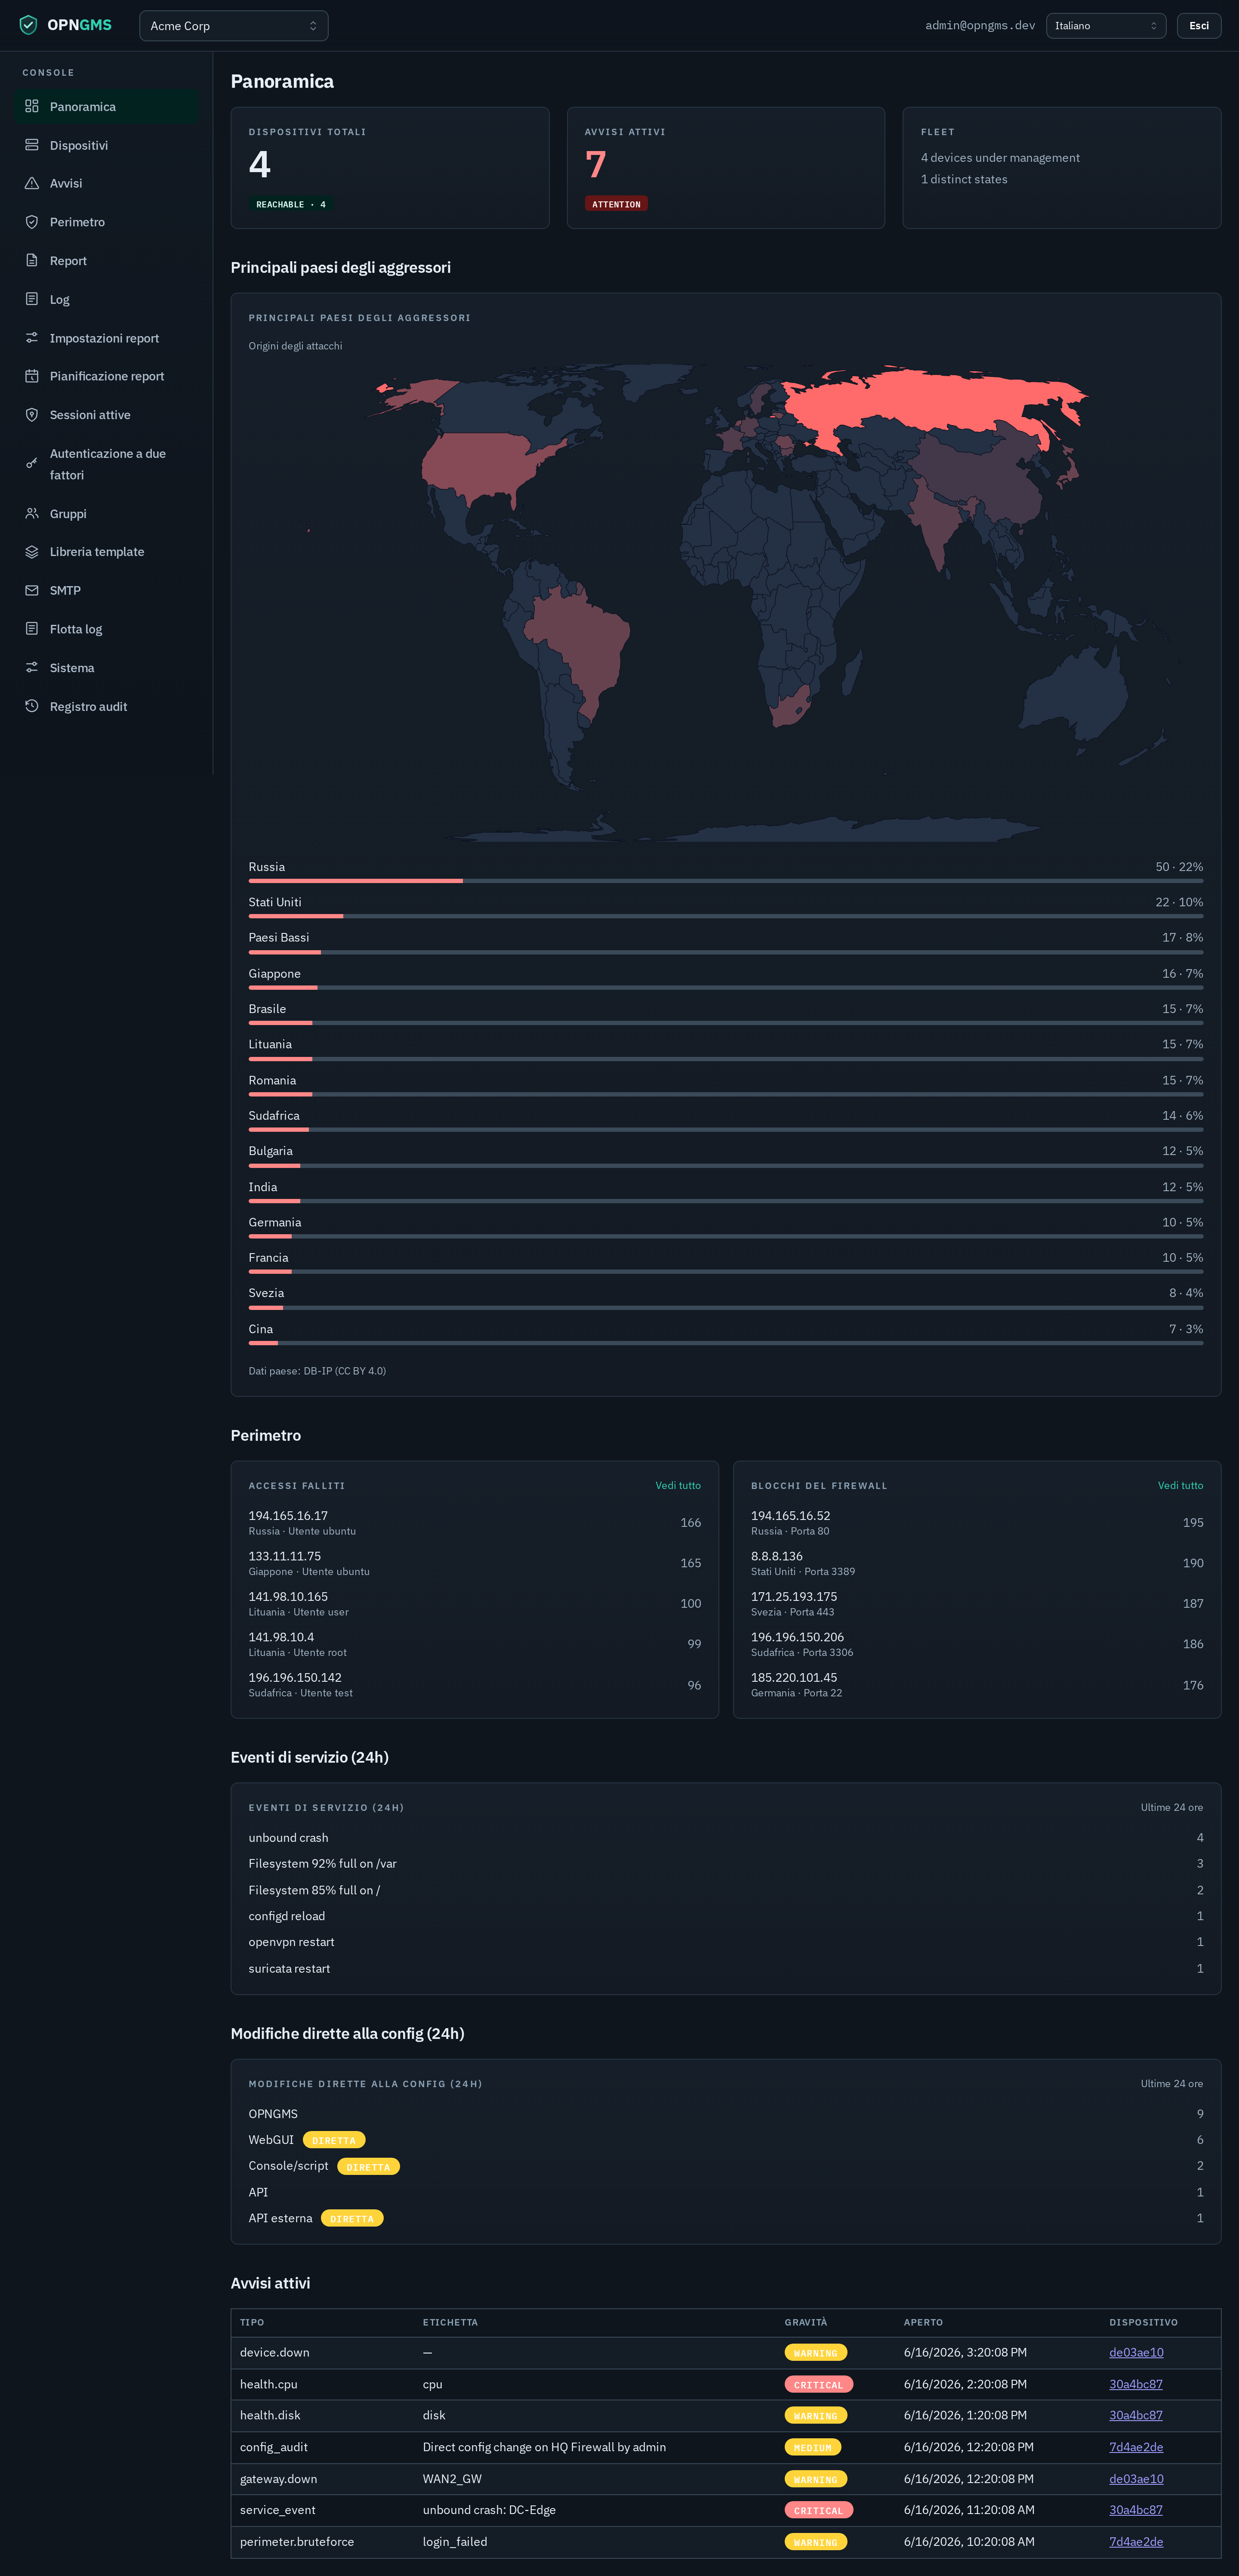
Task: Click the Registro audit history icon
Action: pos(32,706)
